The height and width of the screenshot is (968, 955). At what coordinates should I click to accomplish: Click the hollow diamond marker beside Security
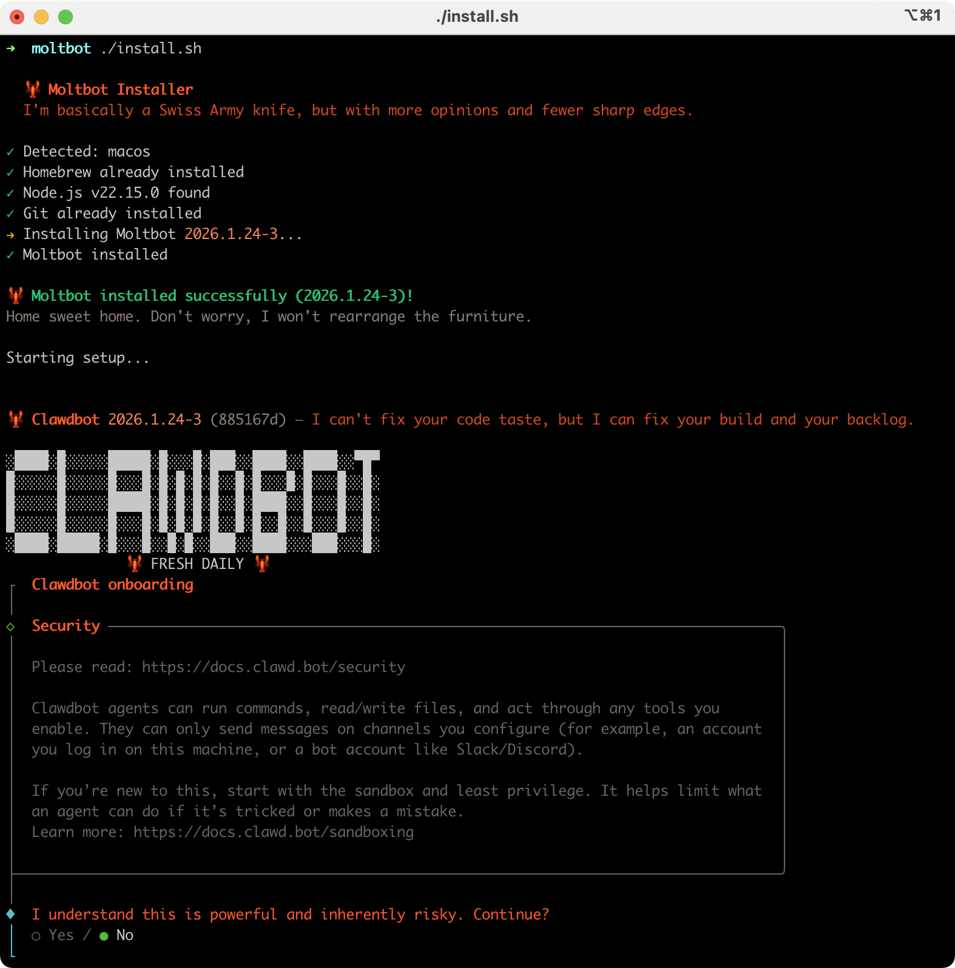click(11, 627)
